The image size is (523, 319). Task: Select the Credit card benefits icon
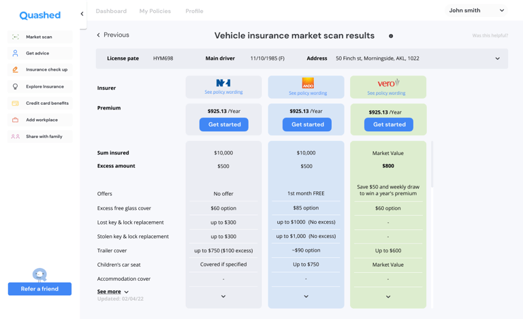(15, 103)
